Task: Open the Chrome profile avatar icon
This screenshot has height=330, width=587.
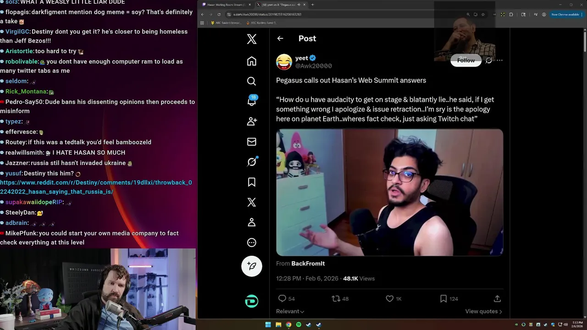Action: [x=544, y=14]
